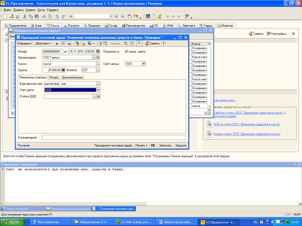
Task: Click the 1C help question icon
Action: 136,16
